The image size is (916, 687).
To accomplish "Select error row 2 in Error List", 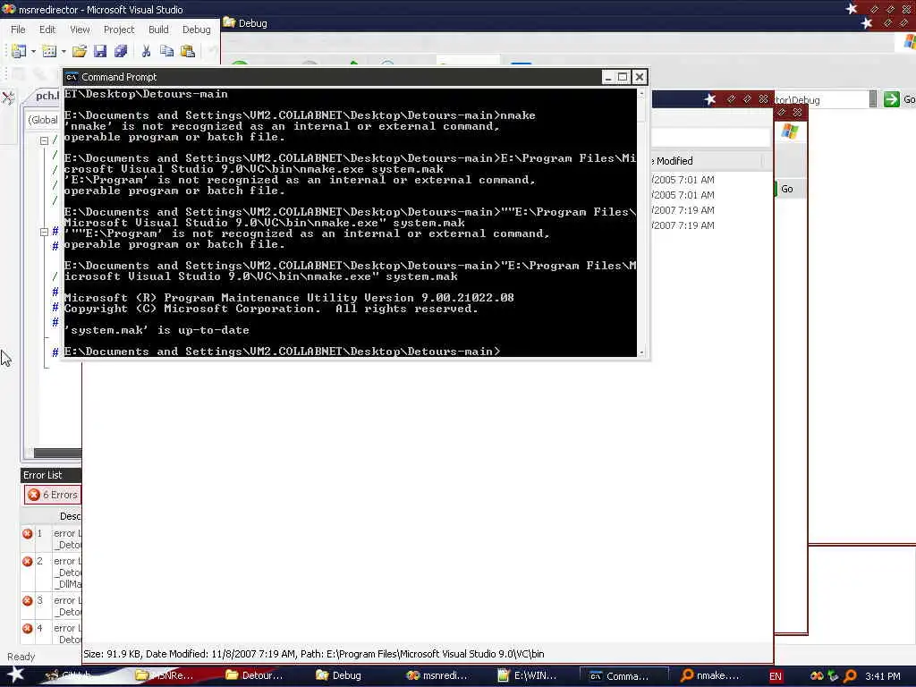I will [51, 572].
